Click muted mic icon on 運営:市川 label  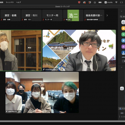tap(22, 20)
